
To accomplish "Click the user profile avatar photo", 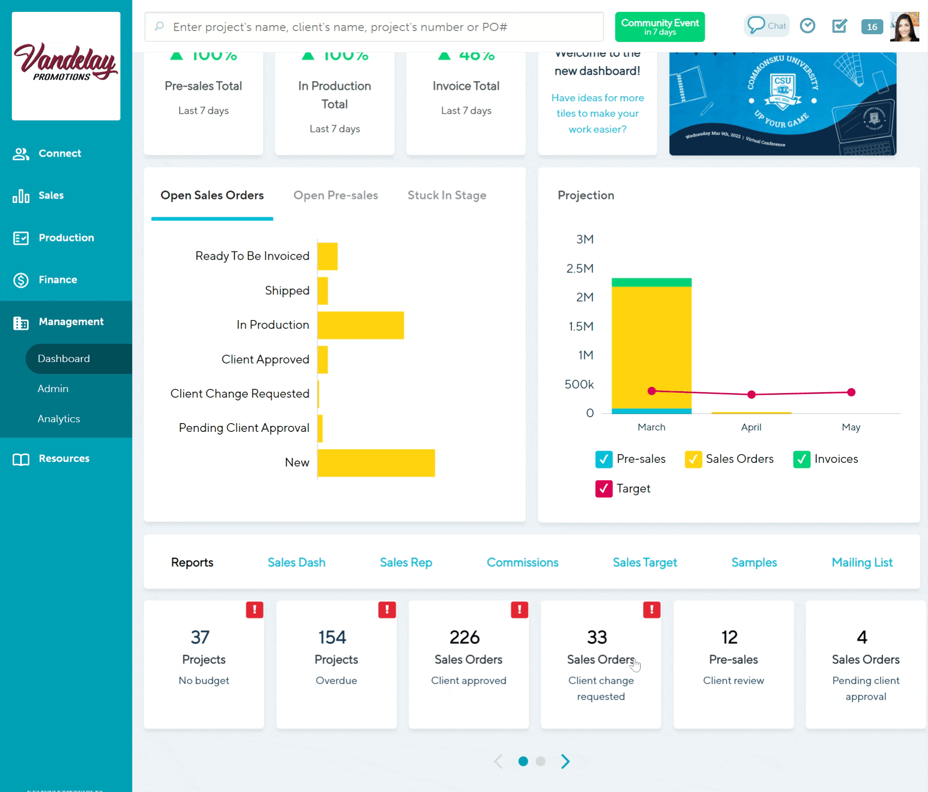I will [904, 27].
